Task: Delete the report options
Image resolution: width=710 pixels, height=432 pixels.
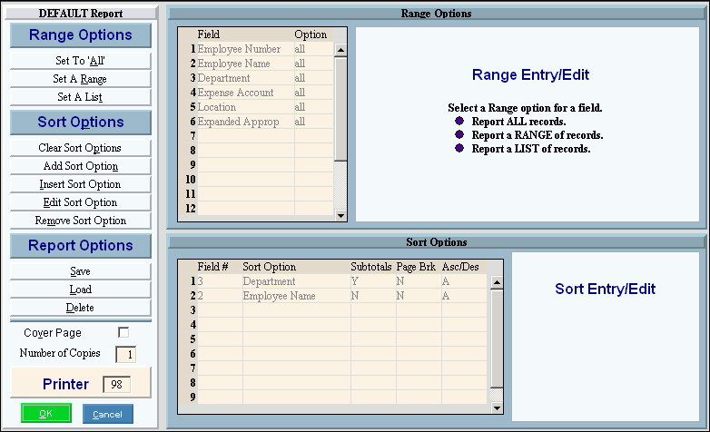Action: click(80, 308)
